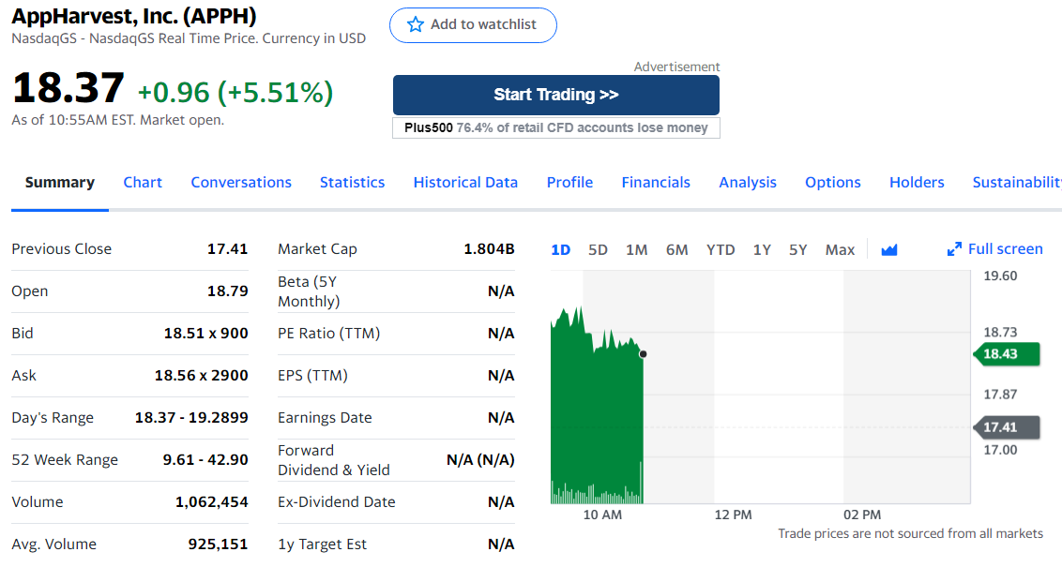Select the 5D chart range
Screen dimensions: 1062x567
(598, 249)
